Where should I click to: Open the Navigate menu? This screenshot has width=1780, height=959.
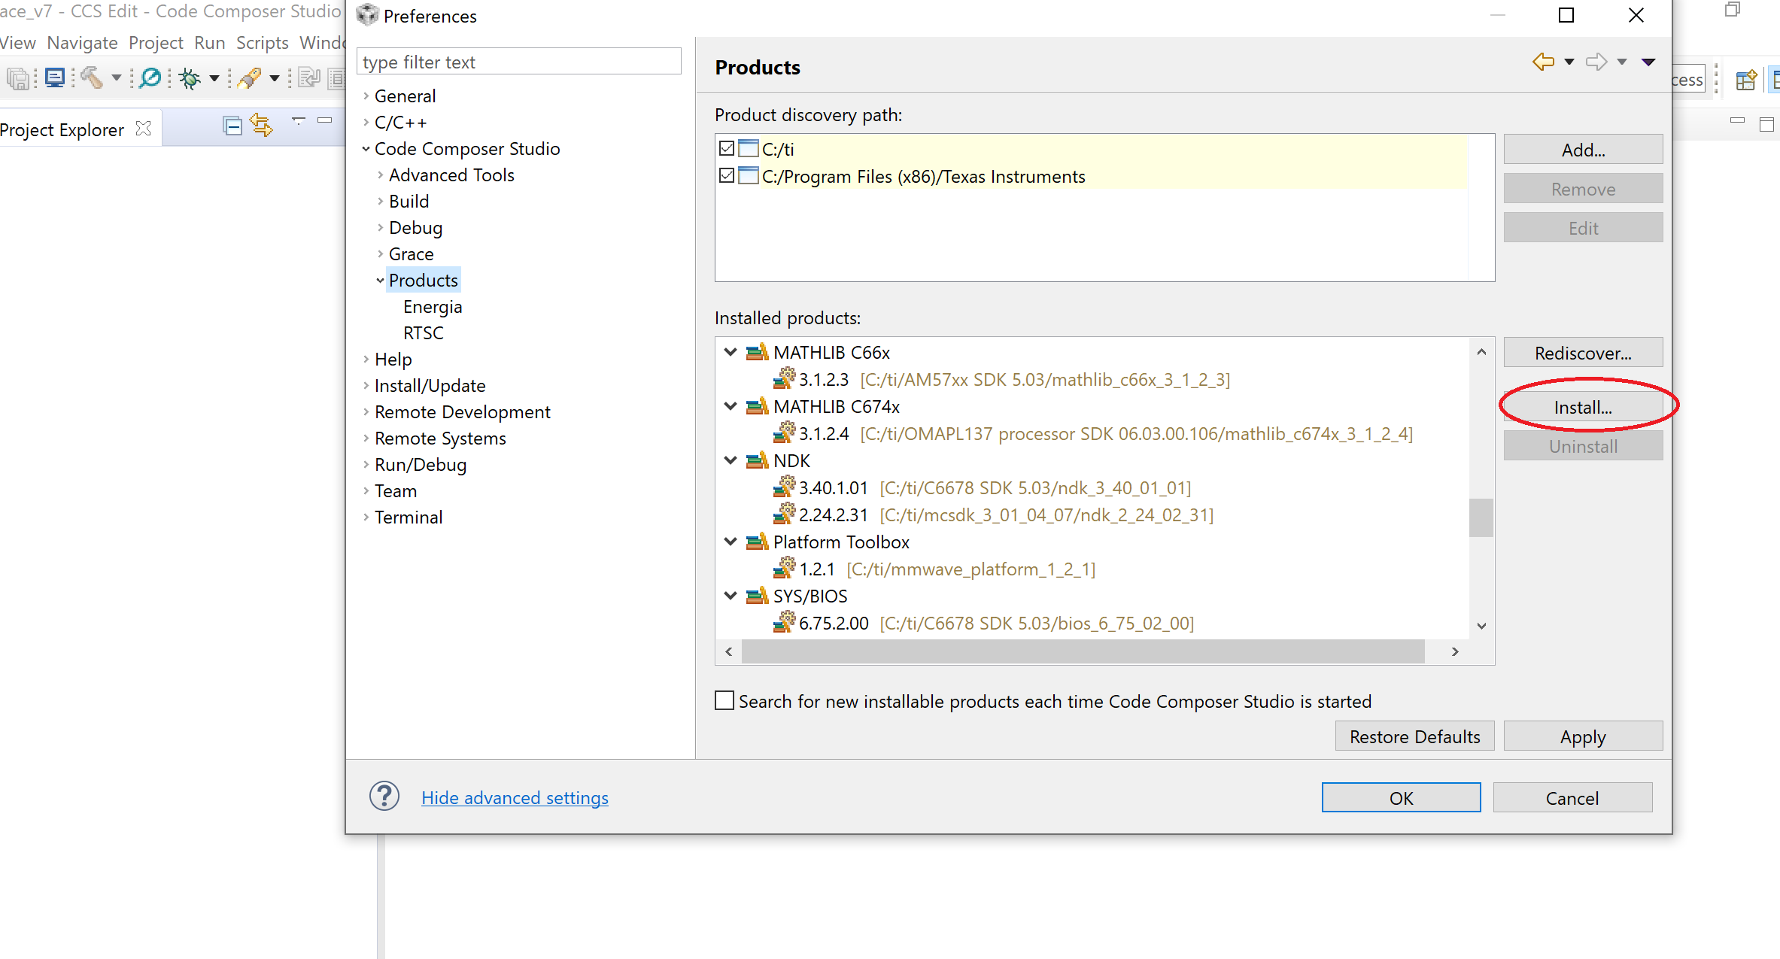pyautogui.click(x=82, y=43)
